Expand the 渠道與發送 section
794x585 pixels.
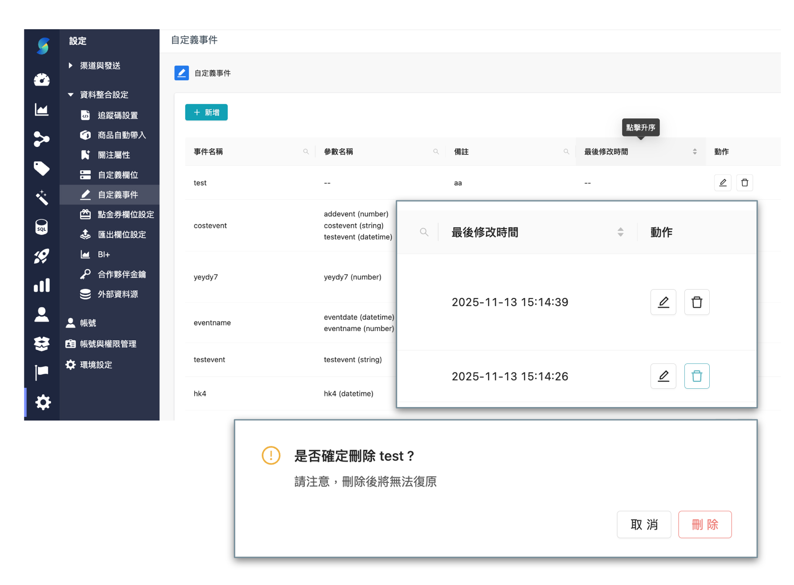(101, 65)
